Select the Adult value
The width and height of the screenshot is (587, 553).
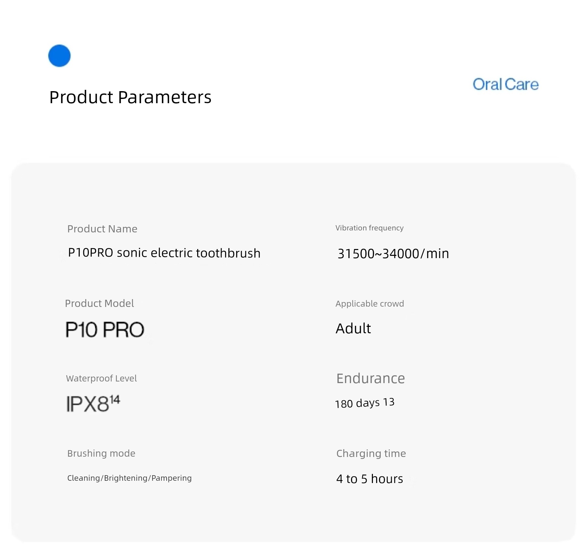353,328
